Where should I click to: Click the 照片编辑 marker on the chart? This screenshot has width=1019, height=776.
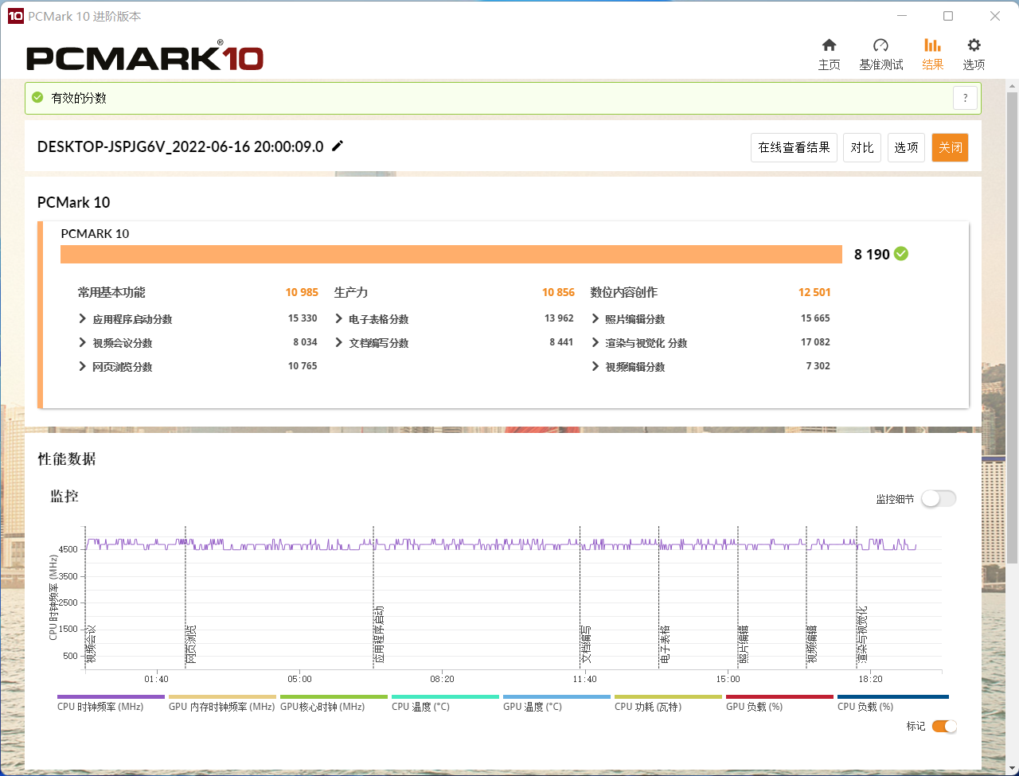(x=744, y=644)
